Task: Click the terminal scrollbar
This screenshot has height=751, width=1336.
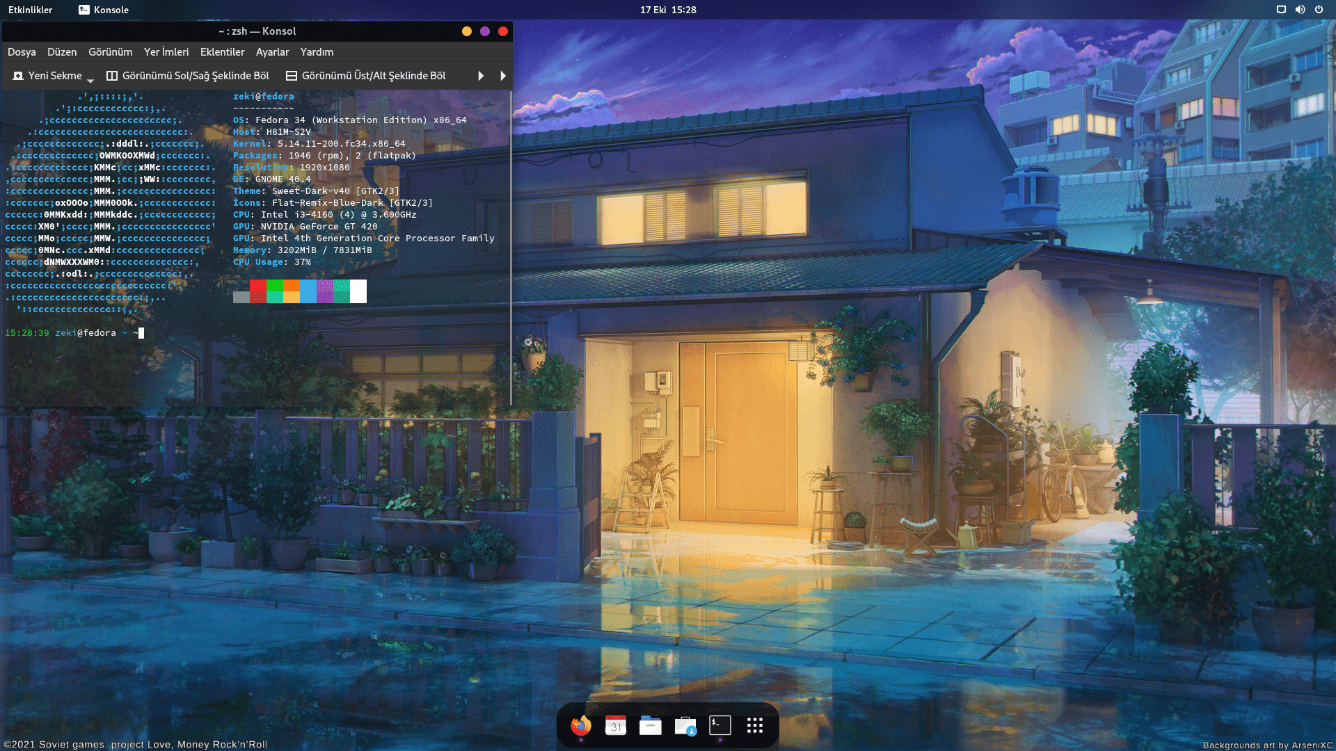Action: 511,247
